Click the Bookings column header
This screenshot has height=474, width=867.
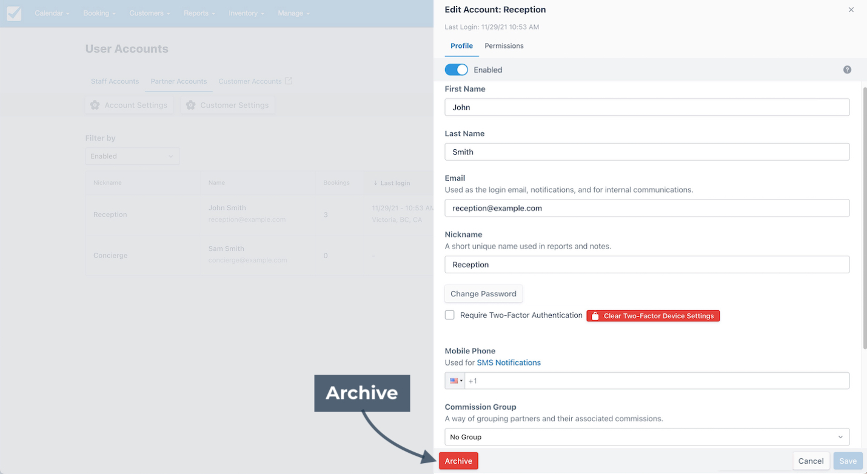(x=336, y=182)
